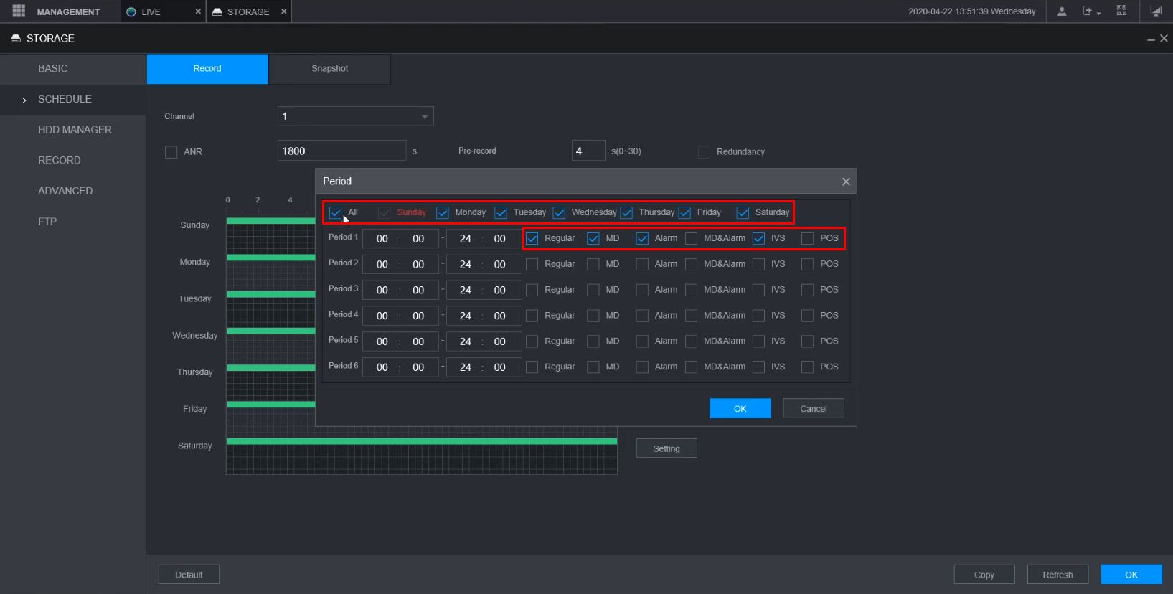Click the Saturday green schedule bar
The width and height of the screenshot is (1173, 594).
click(422, 441)
